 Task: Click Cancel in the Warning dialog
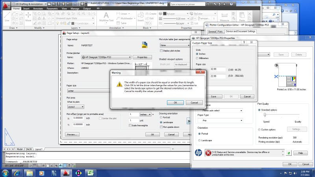[194, 102]
